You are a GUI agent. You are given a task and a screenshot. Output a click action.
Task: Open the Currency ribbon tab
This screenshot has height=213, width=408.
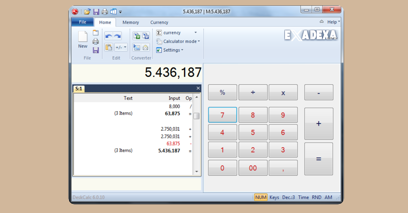click(x=159, y=22)
